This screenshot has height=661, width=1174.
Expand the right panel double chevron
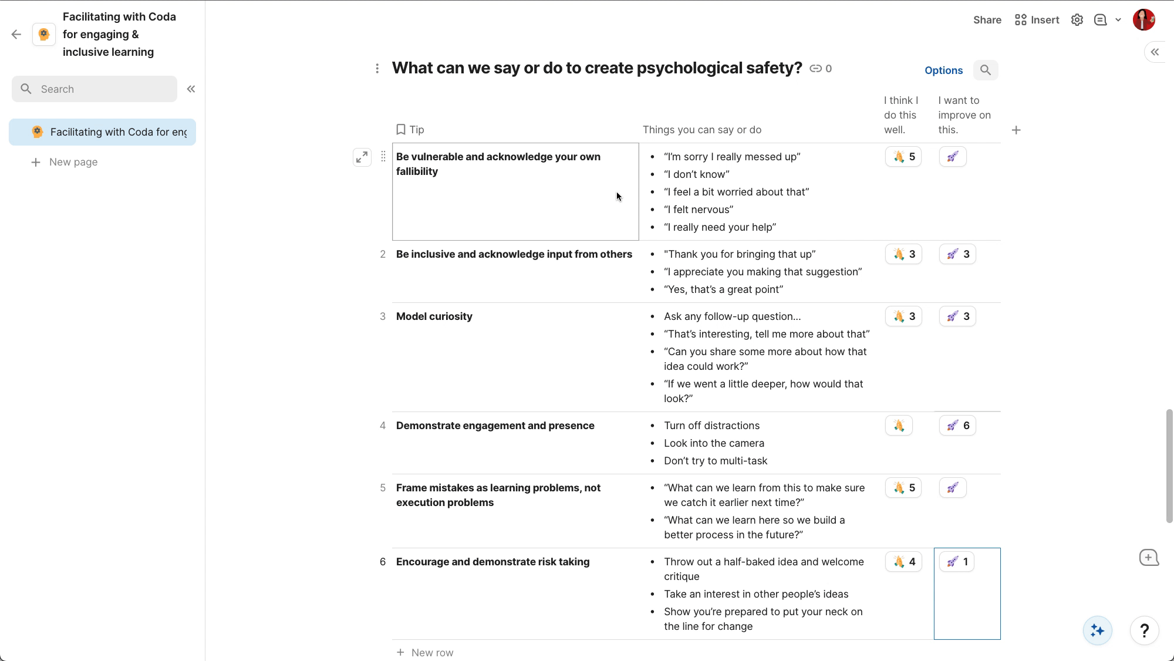point(1155,52)
